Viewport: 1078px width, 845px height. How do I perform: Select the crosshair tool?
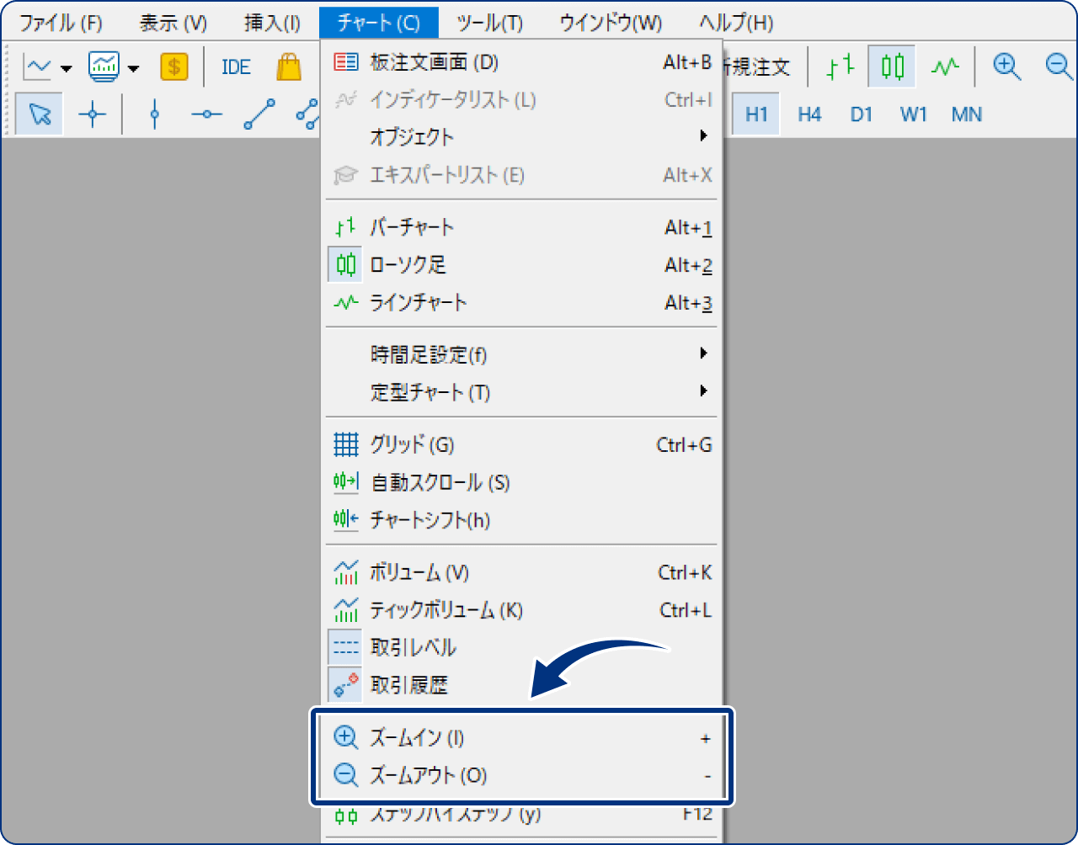click(x=92, y=113)
